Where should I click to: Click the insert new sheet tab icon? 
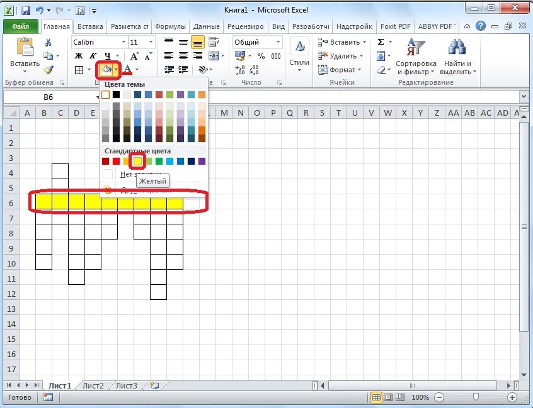(154, 385)
